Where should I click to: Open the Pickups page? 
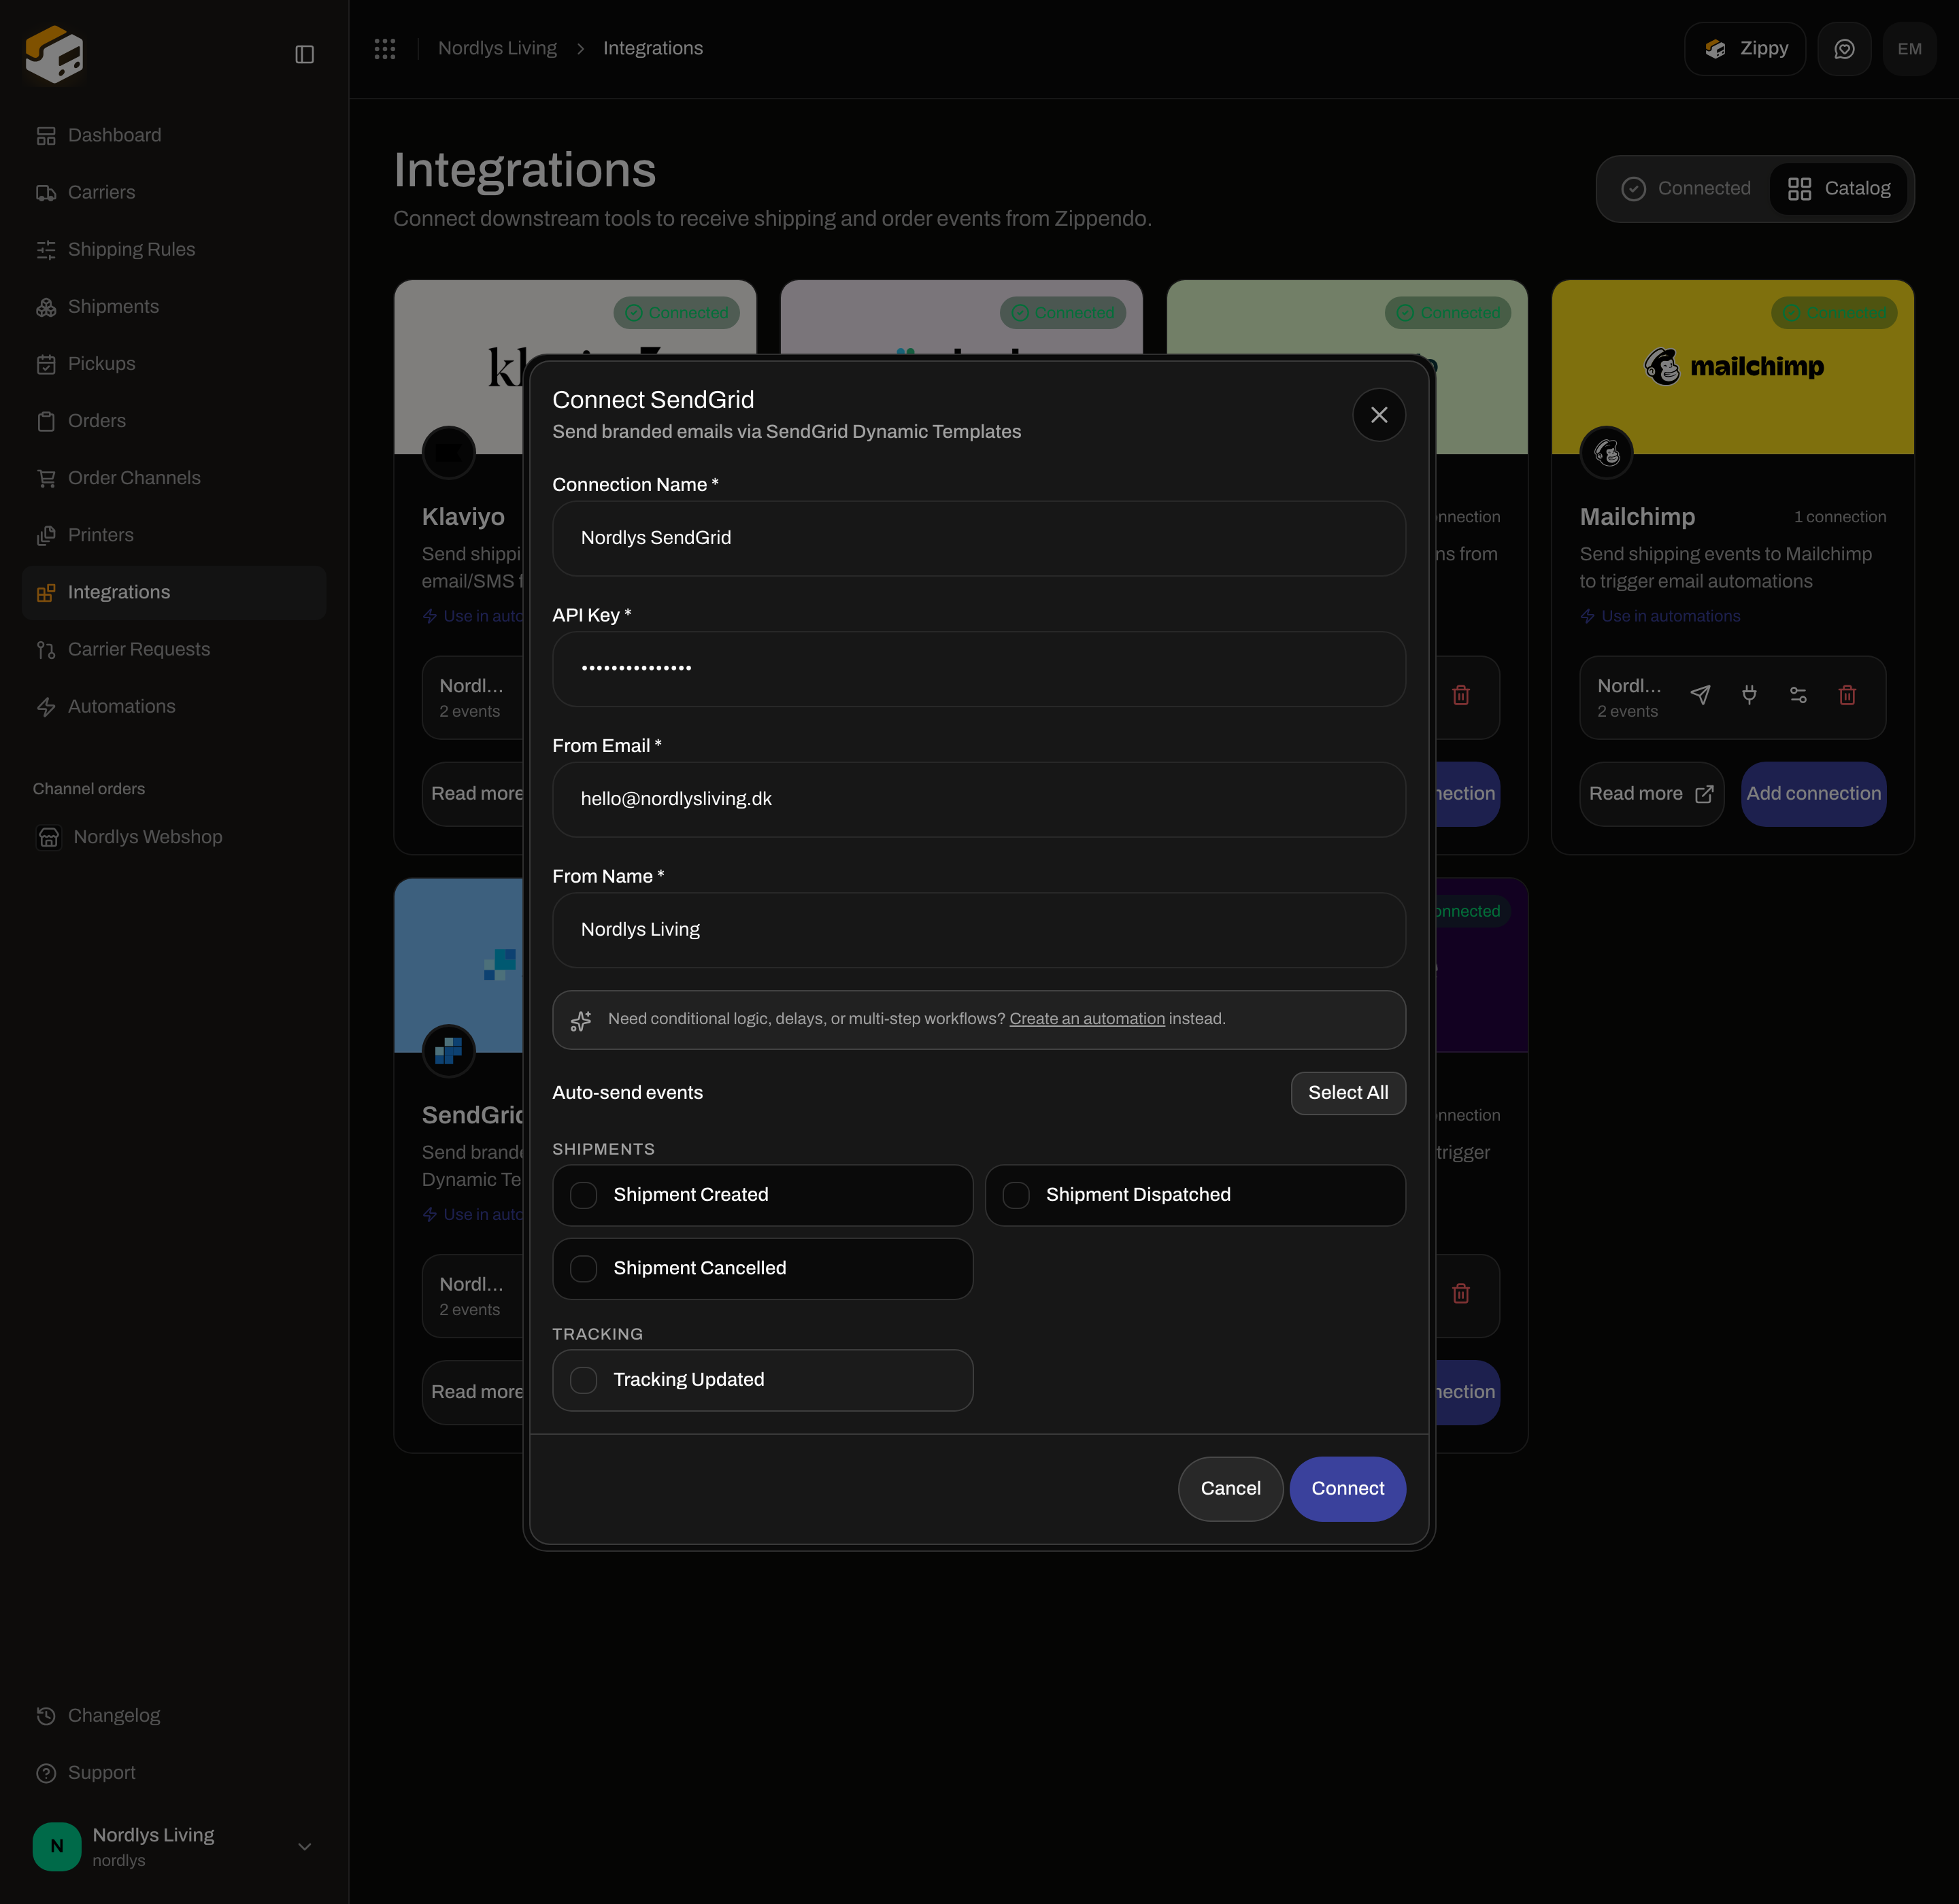click(x=173, y=364)
